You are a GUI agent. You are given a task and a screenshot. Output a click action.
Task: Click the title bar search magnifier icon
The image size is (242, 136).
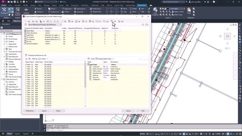(x=186, y=2)
